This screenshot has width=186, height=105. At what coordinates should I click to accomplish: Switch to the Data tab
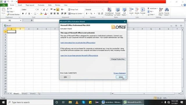pyautogui.click(x=50, y=5)
